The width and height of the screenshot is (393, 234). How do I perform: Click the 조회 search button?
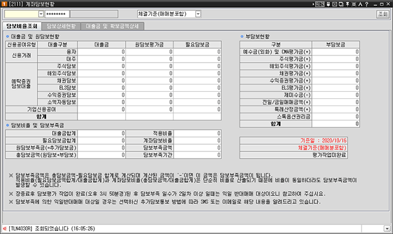click(383, 14)
